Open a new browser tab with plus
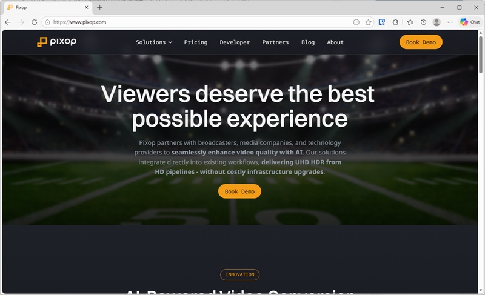Screen dimensions: 485x295 (99, 7)
